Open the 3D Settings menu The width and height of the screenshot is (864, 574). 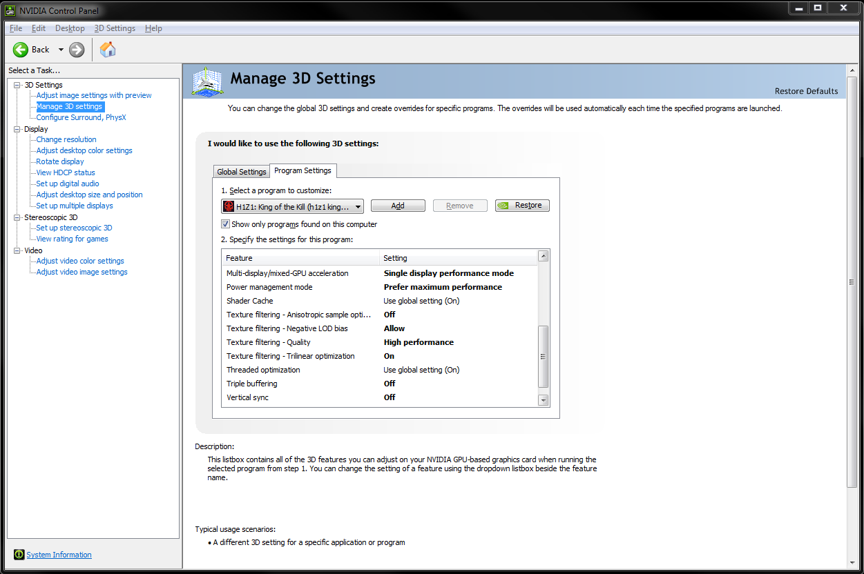pyautogui.click(x=115, y=28)
